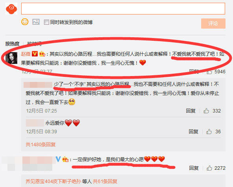Screen dimensions: 233x187
Task: Click the blue V badge on second commenter
Action: pos(58,159)
